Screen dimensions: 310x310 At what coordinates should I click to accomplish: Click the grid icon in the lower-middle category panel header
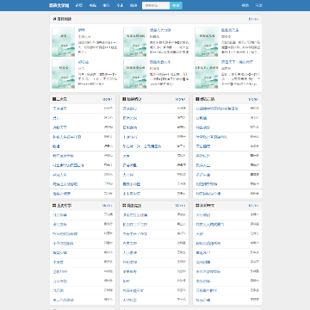click(x=124, y=206)
